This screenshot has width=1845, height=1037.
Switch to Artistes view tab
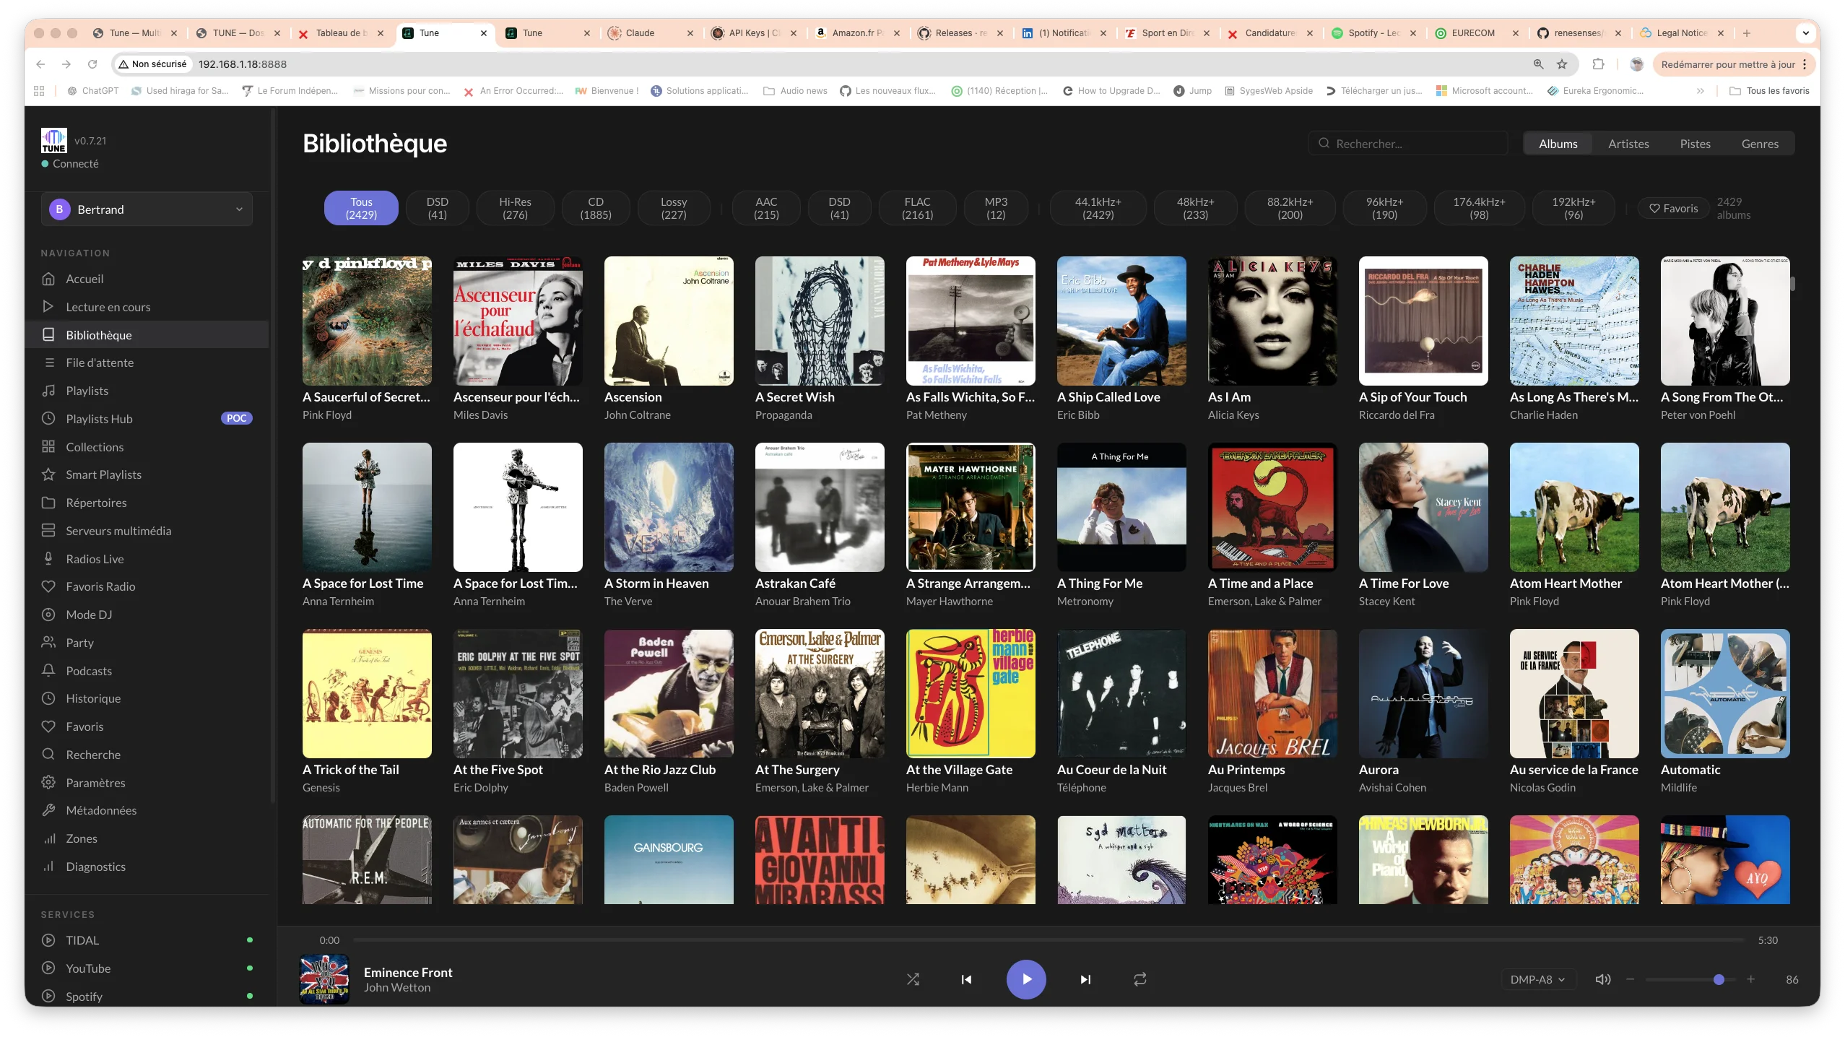coord(1628,144)
